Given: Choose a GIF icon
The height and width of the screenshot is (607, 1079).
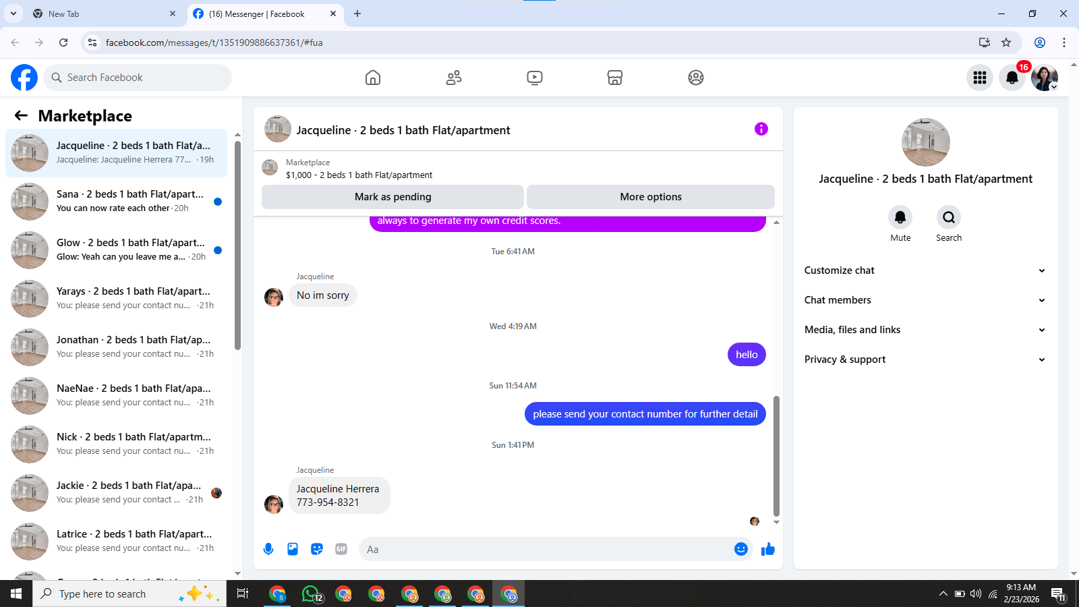Looking at the screenshot, I should (x=341, y=549).
